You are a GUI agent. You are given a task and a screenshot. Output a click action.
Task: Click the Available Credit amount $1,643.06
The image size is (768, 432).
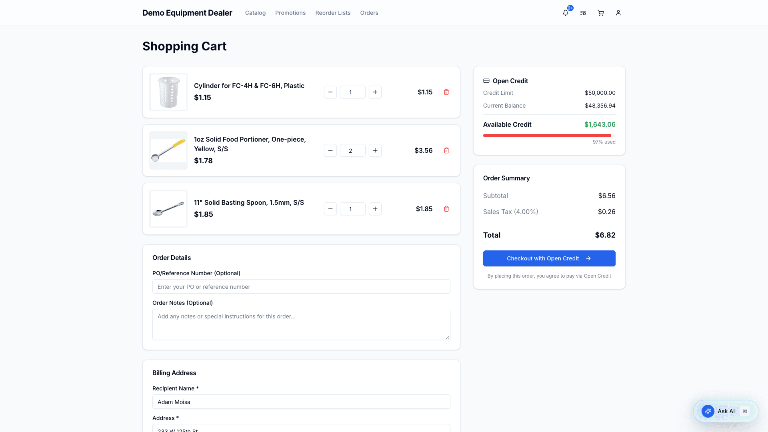[x=600, y=124]
